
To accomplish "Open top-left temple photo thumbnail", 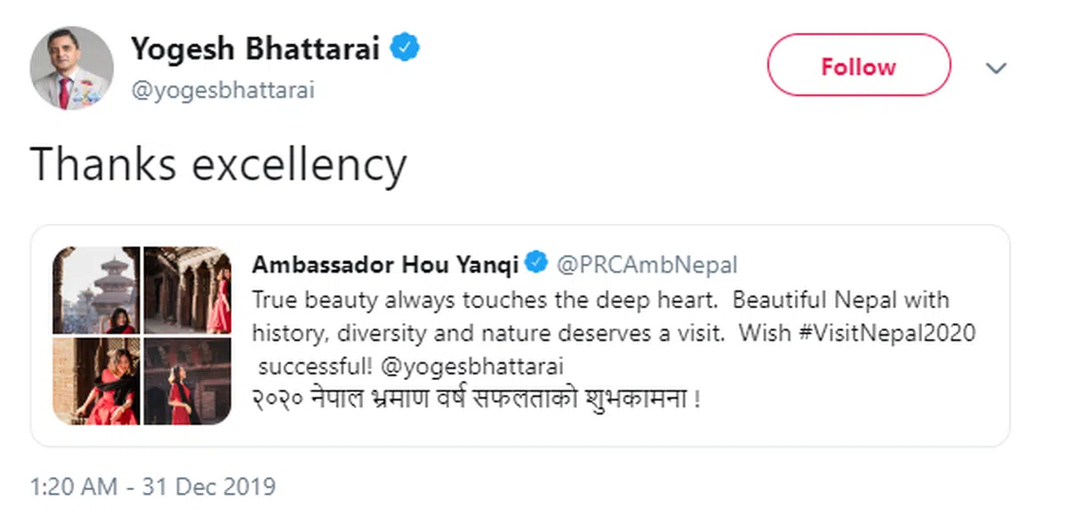I will (96, 290).
